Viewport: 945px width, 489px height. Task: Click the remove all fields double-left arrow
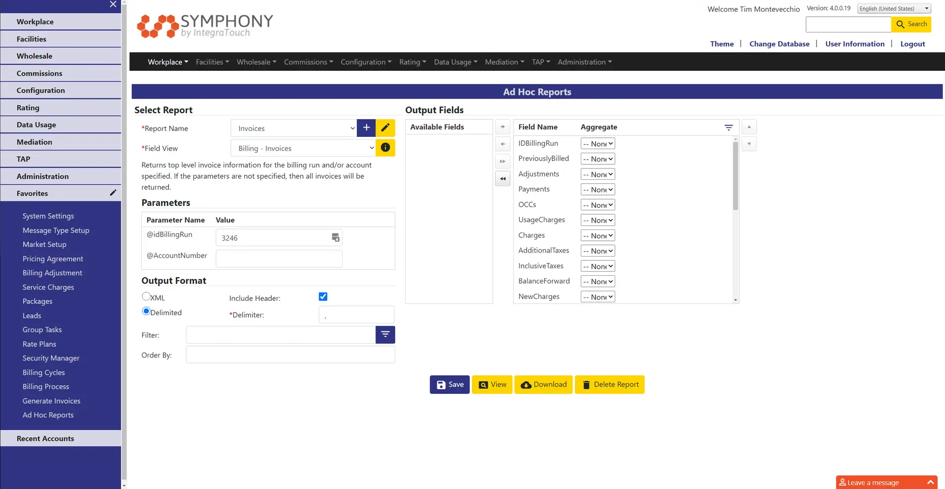point(503,179)
